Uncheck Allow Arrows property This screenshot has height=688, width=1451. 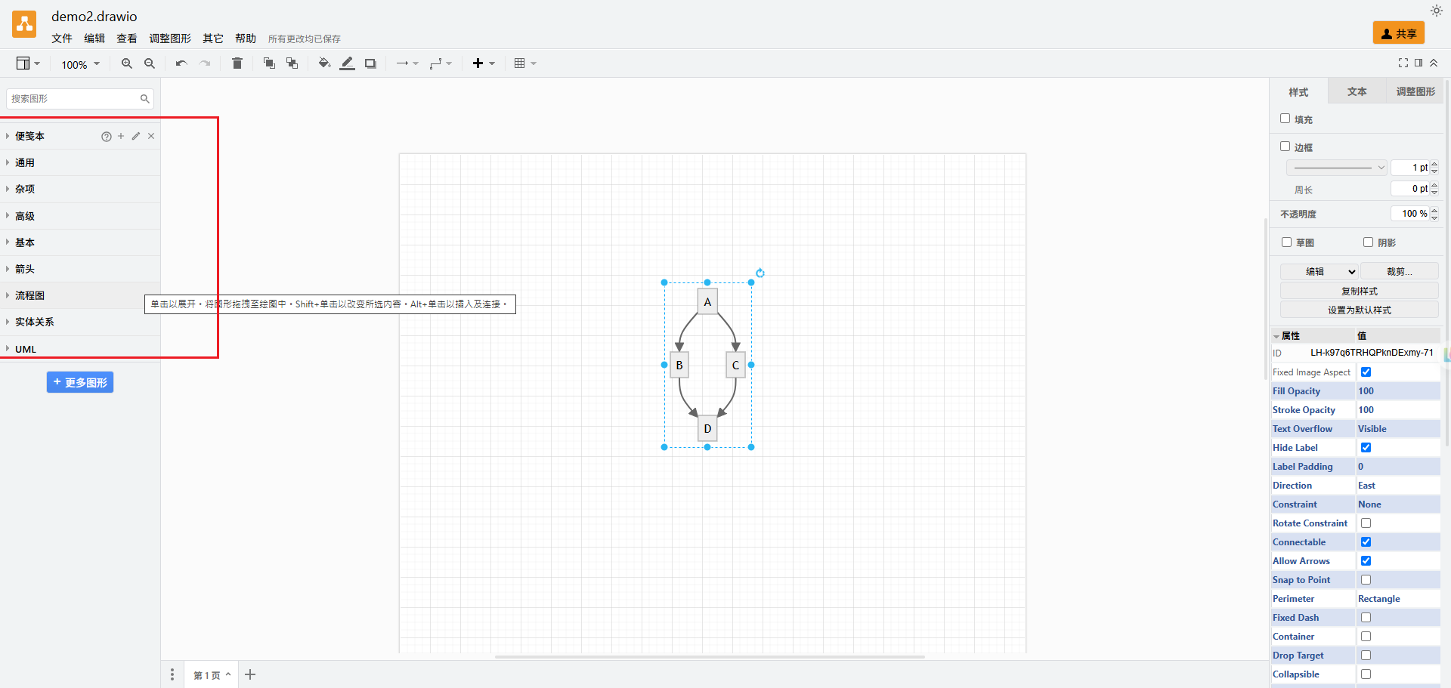point(1366,561)
